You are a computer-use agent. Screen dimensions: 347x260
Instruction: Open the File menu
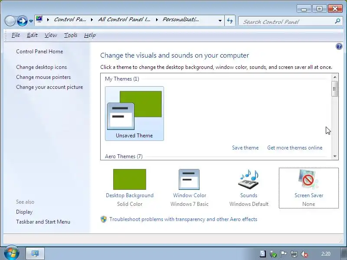tap(16, 35)
